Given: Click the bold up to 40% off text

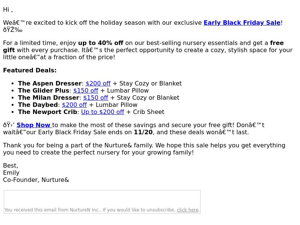Looking at the screenshot, I should [x=100, y=43].
